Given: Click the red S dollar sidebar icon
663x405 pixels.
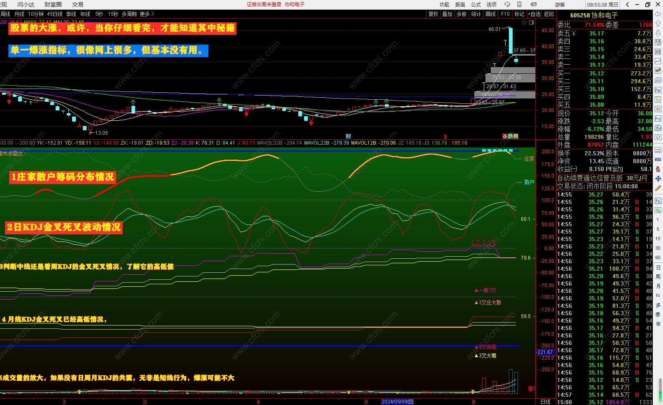Looking at the screenshot, I should pyautogui.click(x=658, y=169).
